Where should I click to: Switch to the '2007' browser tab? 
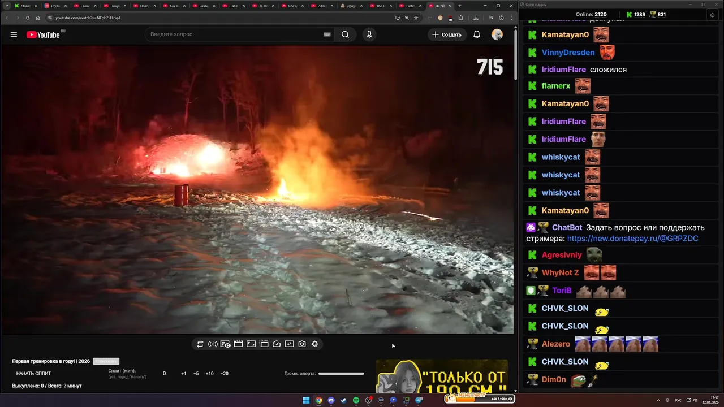321,6
